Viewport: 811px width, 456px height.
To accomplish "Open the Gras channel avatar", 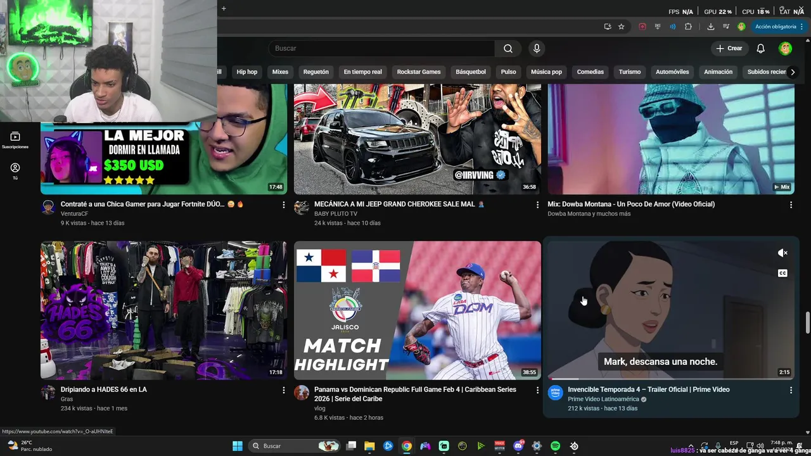I will 48,393.
